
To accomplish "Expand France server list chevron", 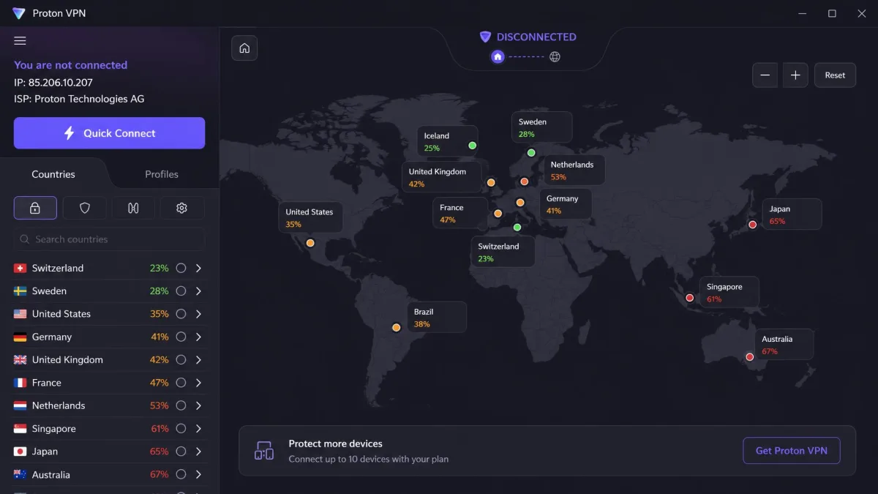I will point(198,383).
